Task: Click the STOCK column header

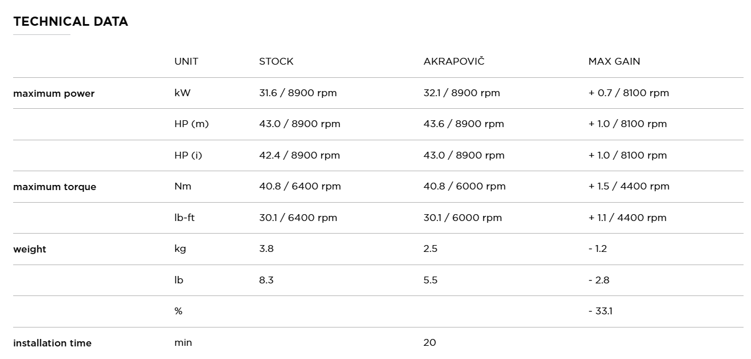Action: tap(276, 61)
